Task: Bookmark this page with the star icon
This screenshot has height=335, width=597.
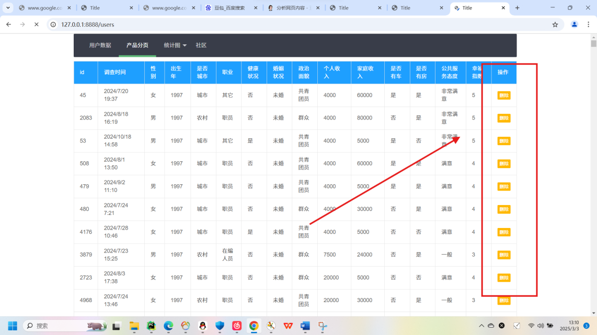Action: click(555, 25)
